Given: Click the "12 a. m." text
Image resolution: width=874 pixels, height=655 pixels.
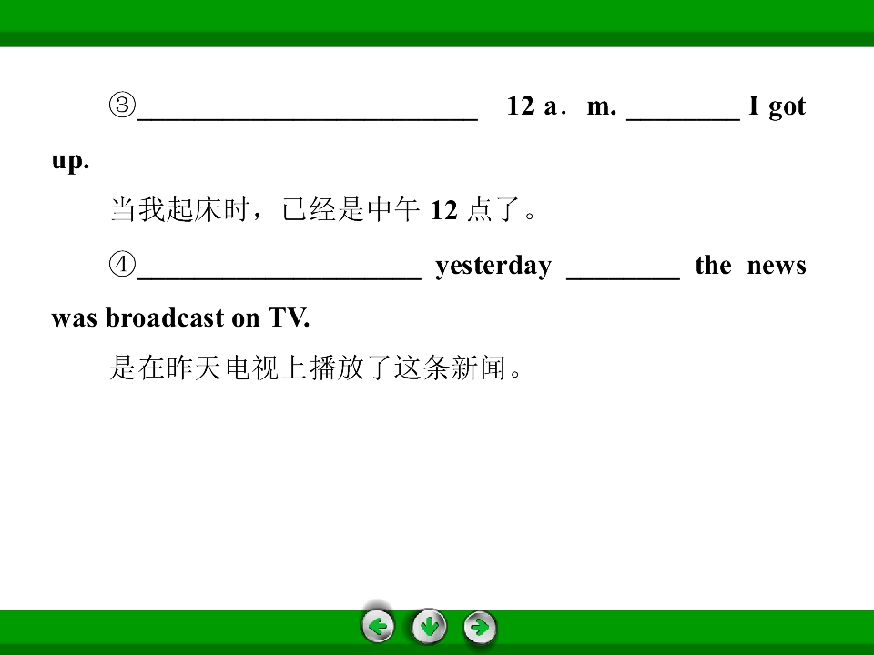Looking at the screenshot, I should 562,106.
